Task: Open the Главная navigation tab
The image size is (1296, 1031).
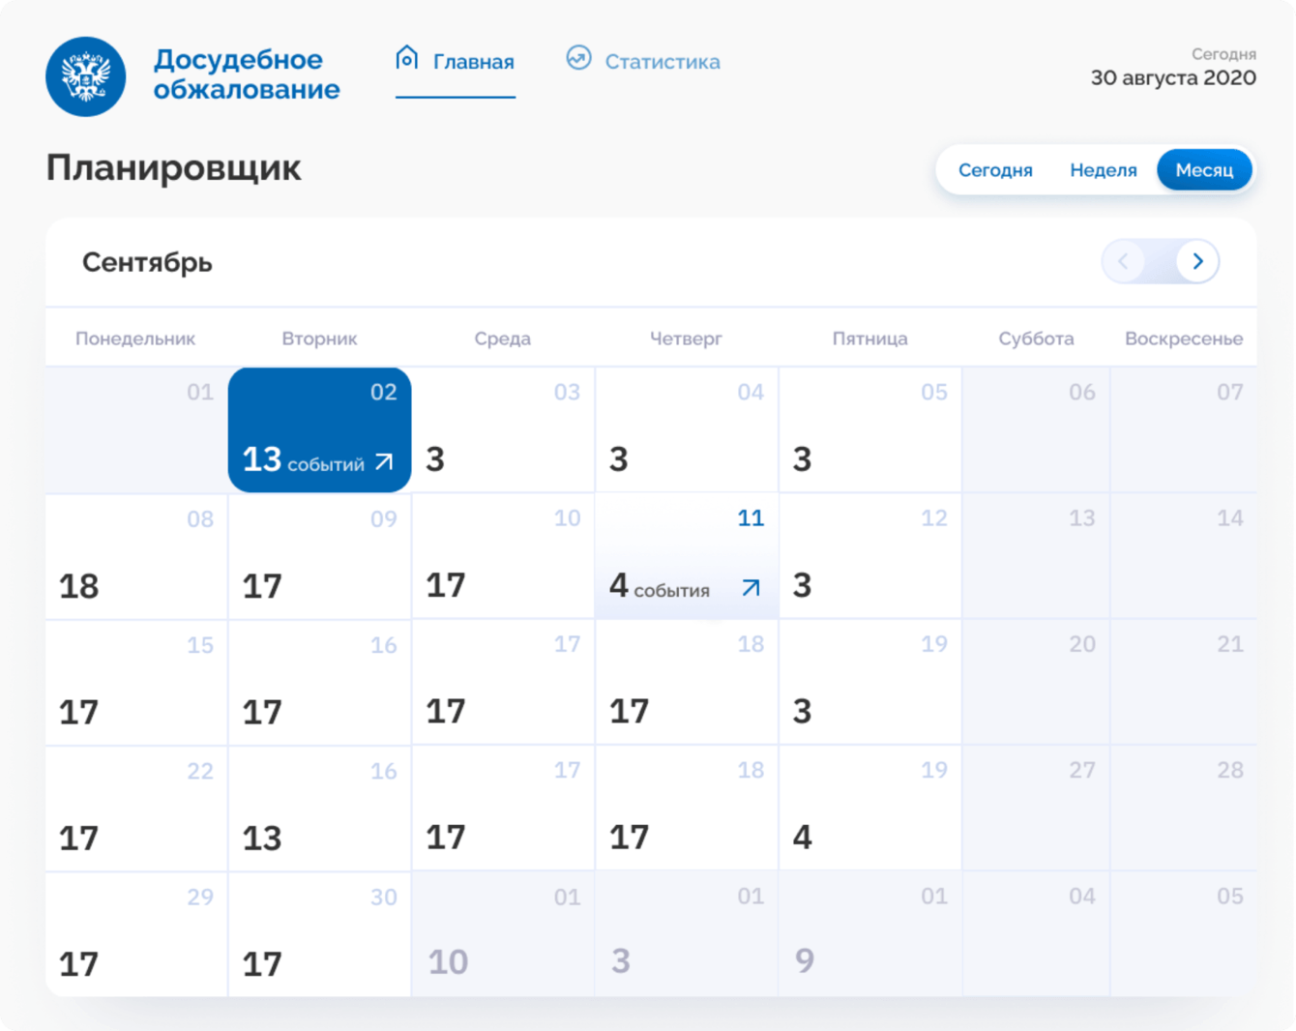Action: (x=456, y=62)
